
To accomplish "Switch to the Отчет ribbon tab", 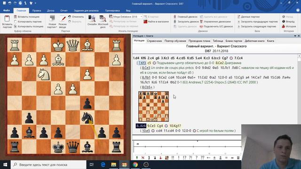I will tap(64, 10).
